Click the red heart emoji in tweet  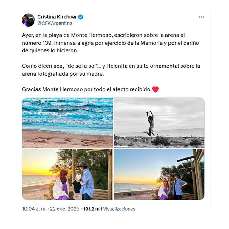155,89
